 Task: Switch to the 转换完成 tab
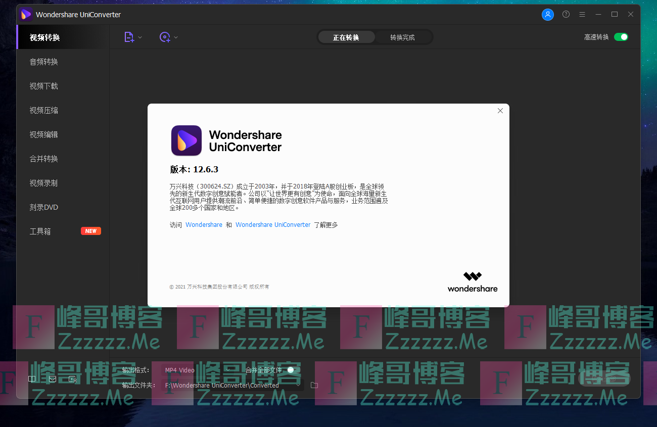click(x=402, y=37)
